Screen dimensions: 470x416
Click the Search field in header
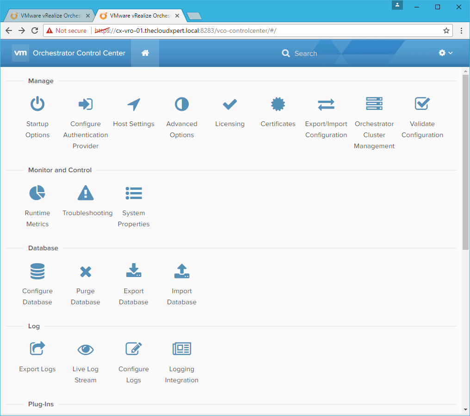[305, 54]
